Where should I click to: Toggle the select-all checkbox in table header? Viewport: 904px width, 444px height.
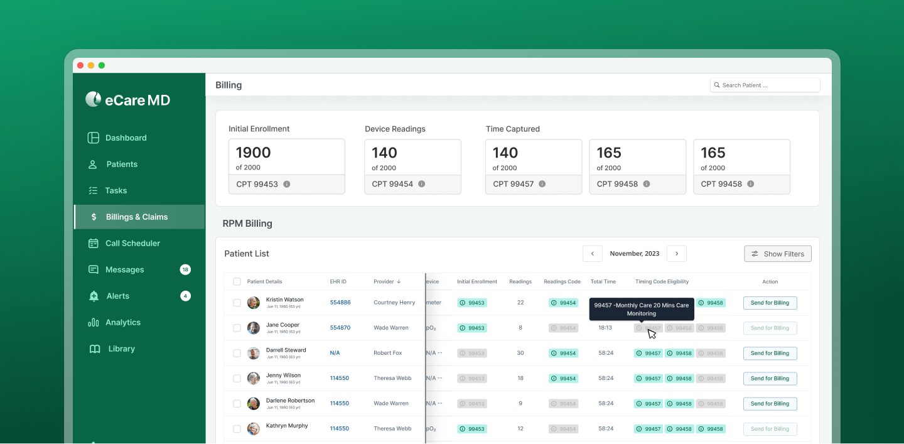[x=237, y=282]
